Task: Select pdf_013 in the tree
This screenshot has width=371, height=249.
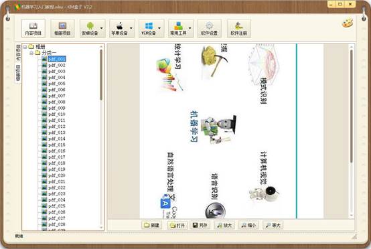Action: [x=57, y=133]
